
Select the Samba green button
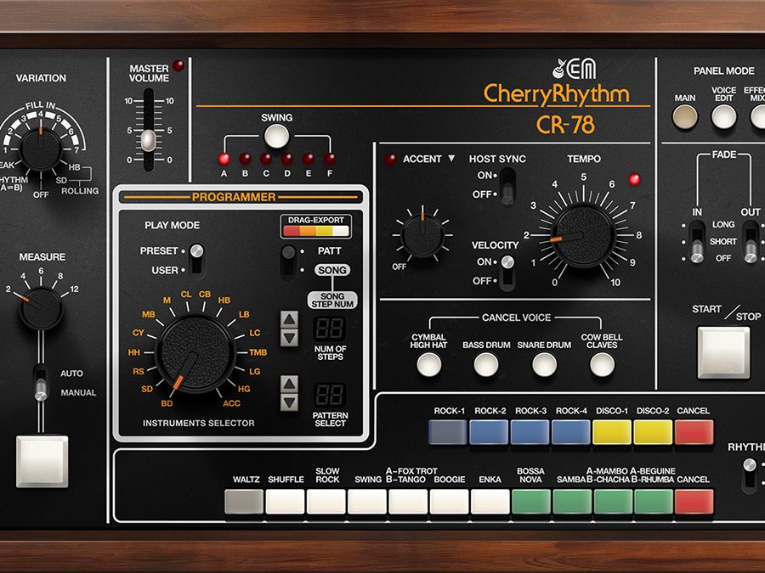point(572,502)
